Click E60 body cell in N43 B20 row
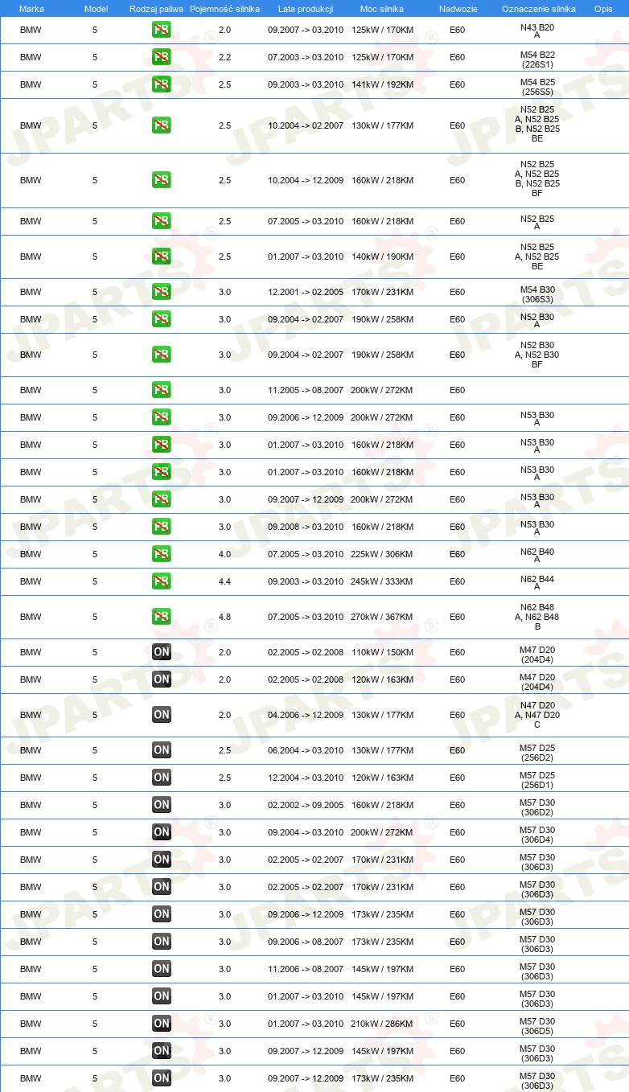This screenshot has height=1092, width=629. coord(458,31)
